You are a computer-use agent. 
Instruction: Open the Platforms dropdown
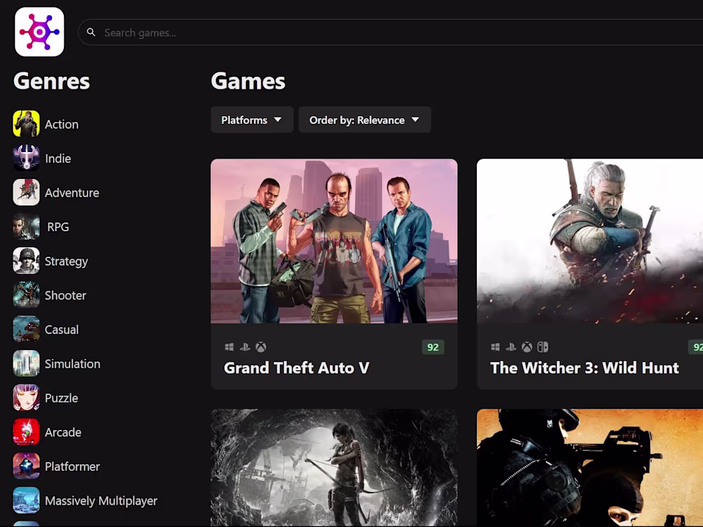[252, 119]
